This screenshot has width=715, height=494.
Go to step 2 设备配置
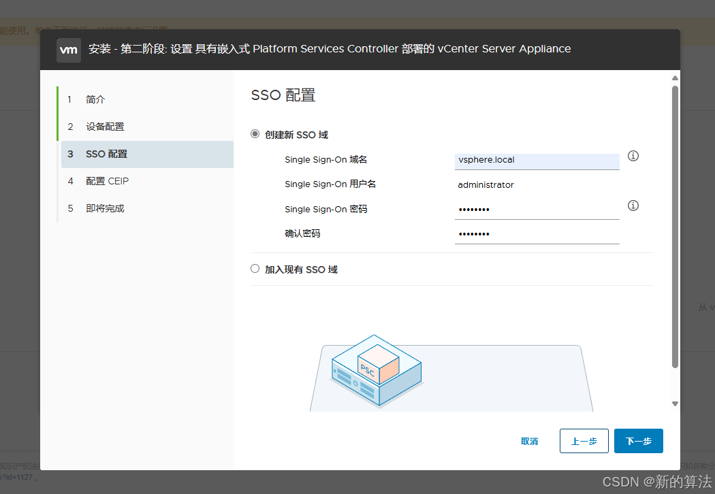146,127
